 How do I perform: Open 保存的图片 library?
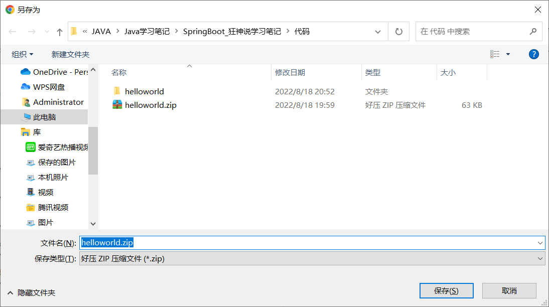pos(51,162)
